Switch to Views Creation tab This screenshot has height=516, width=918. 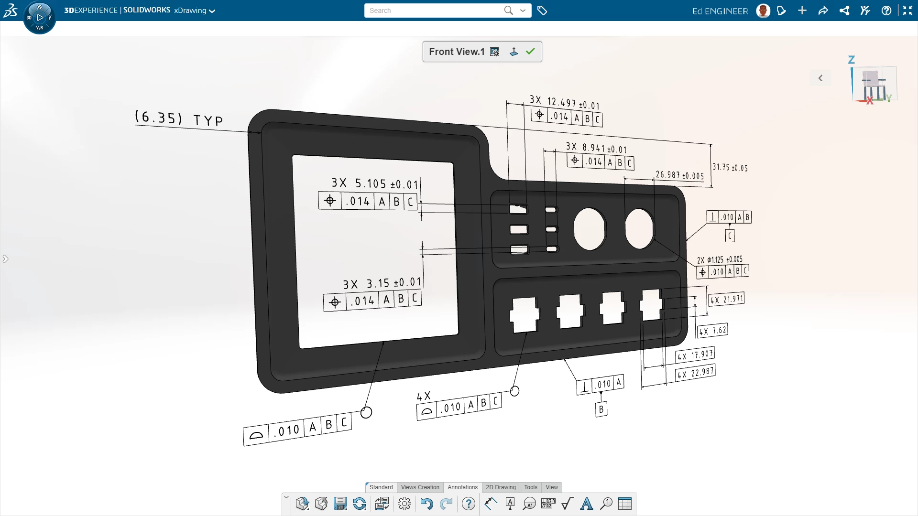click(420, 487)
